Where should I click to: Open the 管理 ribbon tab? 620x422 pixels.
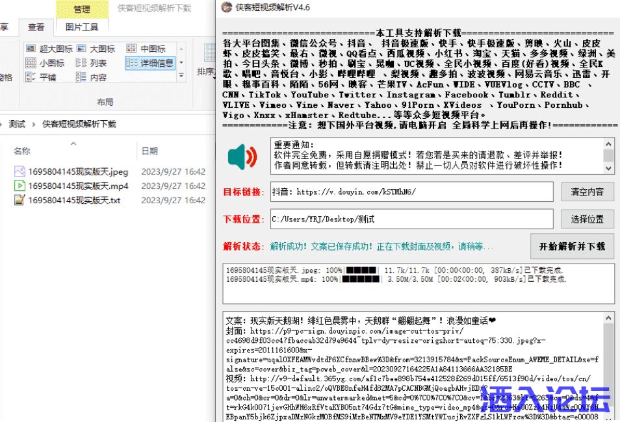83,9
